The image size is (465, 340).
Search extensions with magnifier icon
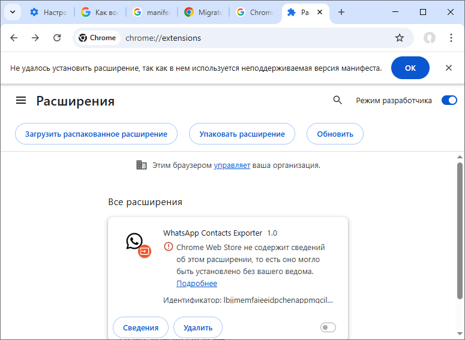(x=337, y=100)
